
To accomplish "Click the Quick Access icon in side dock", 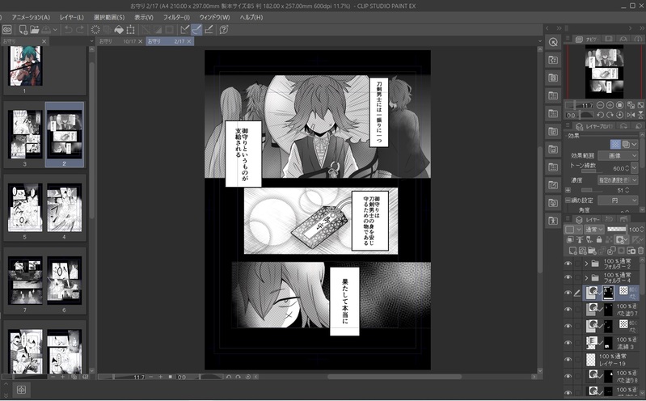I will point(553,42).
